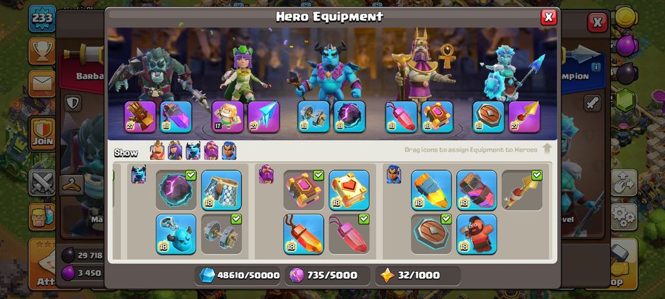Image resolution: width=665 pixels, height=299 pixels.
Task: Select the Giant Gauntlet equipment slot
Action: [x=140, y=116]
